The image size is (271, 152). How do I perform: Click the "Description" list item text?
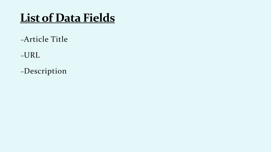point(45,71)
